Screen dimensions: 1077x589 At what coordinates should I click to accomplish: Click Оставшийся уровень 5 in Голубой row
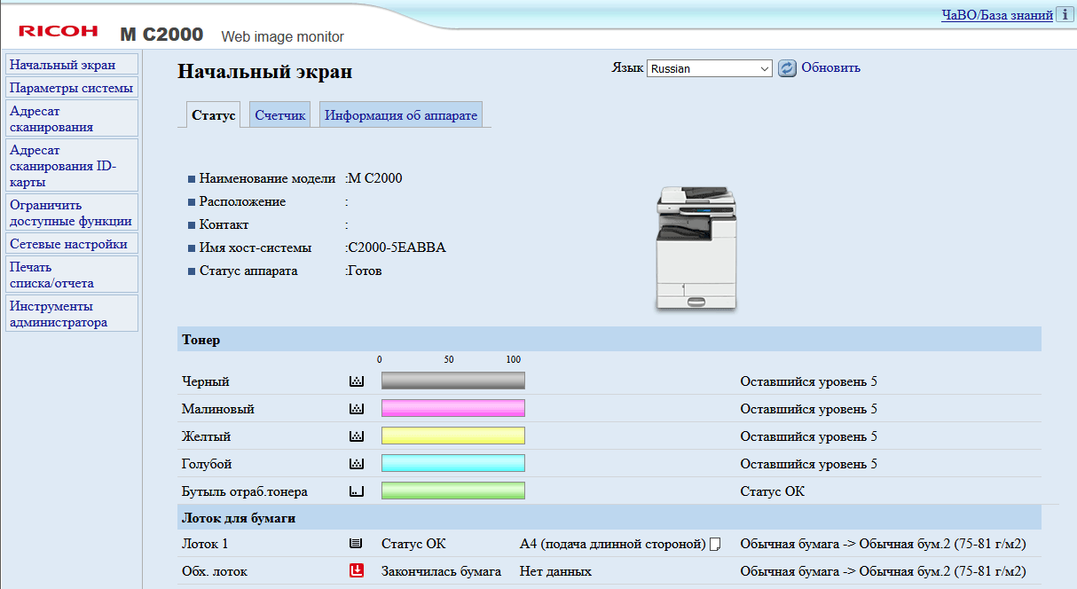coord(809,464)
